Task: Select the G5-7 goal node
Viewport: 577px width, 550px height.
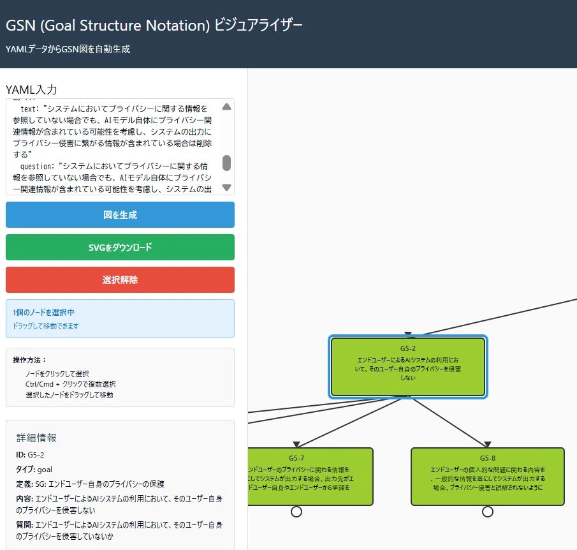Action: tap(310, 477)
